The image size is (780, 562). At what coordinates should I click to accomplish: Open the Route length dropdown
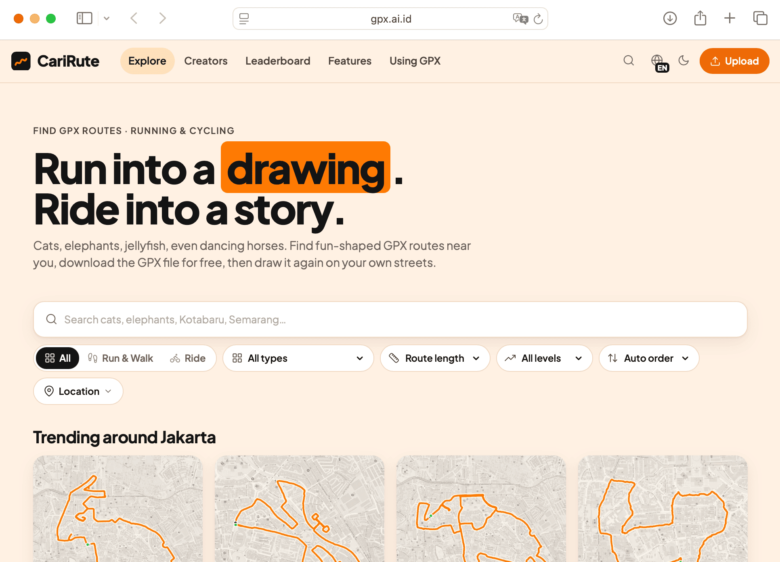[435, 358]
